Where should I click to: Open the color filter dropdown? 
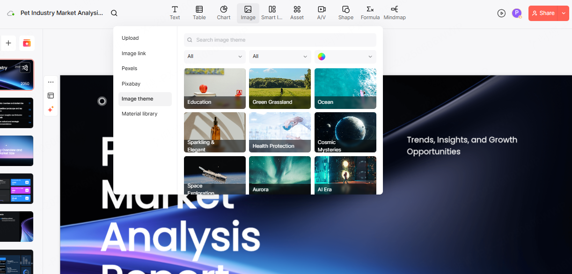(x=345, y=56)
